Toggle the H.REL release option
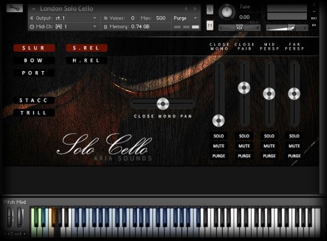The image size is (327, 241). click(x=86, y=61)
